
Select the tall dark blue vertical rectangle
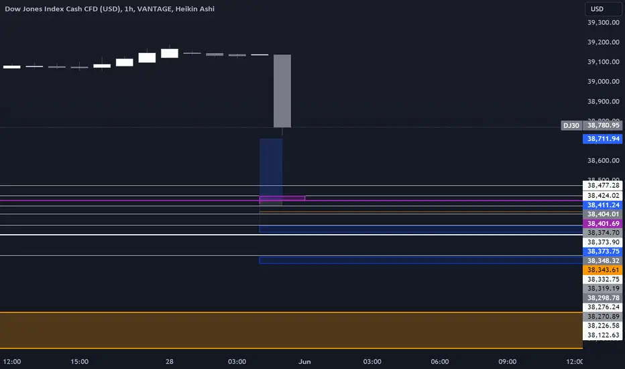pyautogui.click(x=271, y=172)
